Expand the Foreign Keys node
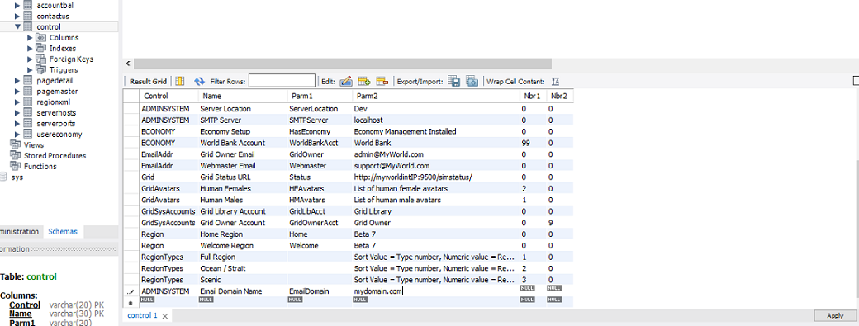 tap(30, 59)
